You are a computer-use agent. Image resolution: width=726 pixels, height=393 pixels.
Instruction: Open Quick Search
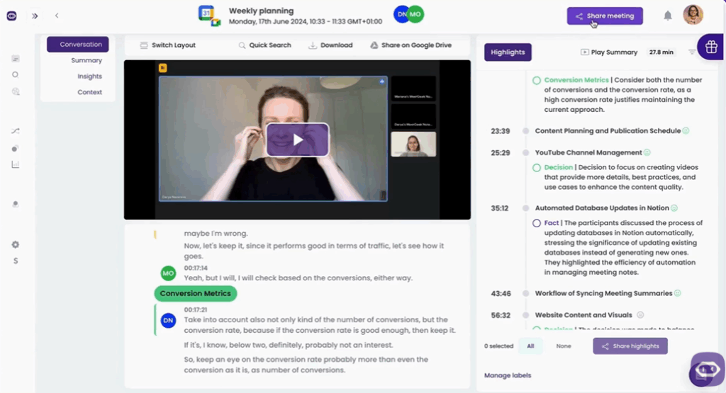tap(265, 45)
